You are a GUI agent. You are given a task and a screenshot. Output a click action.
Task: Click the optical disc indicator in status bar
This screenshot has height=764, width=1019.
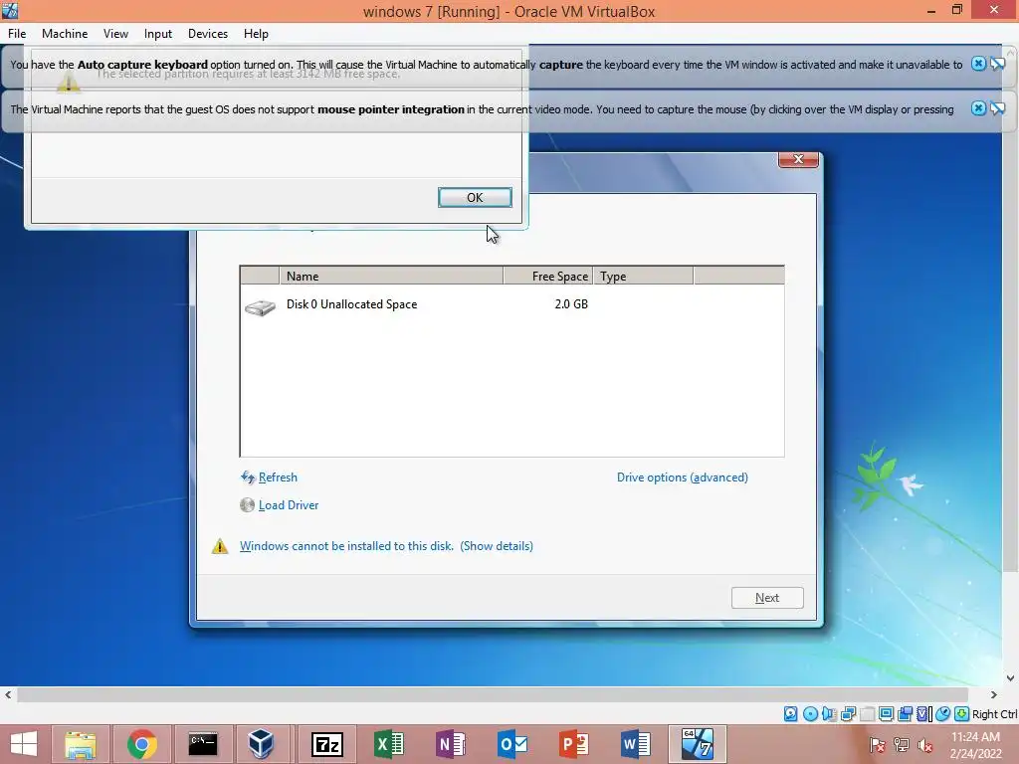pos(810,714)
